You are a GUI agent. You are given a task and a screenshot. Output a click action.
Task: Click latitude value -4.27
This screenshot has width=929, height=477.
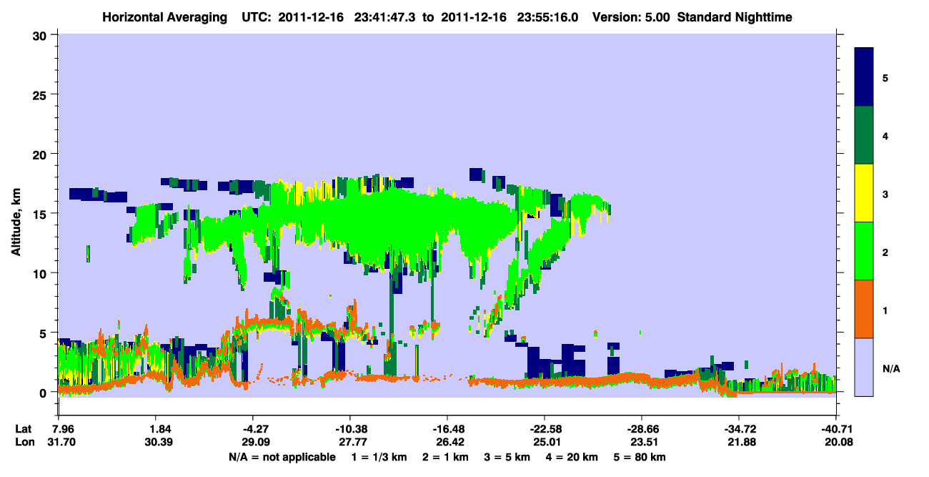pyautogui.click(x=254, y=429)
